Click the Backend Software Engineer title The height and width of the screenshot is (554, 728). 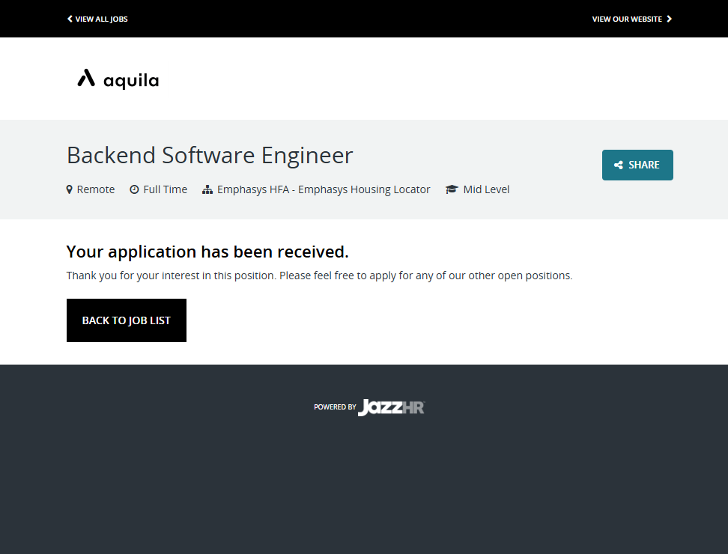pos(210,156)
